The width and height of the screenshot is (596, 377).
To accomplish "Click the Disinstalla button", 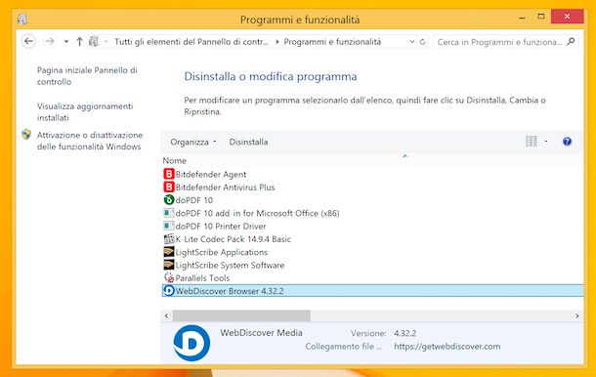I will coord(248,142).
